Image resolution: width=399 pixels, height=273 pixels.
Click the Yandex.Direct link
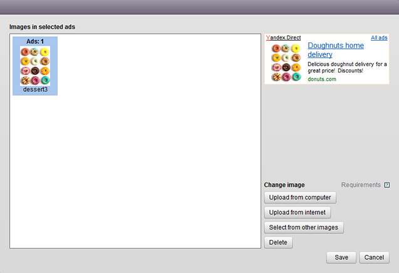click(x=283, y=37)
